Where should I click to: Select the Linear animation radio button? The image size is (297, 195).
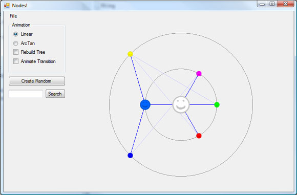(15, 34)
